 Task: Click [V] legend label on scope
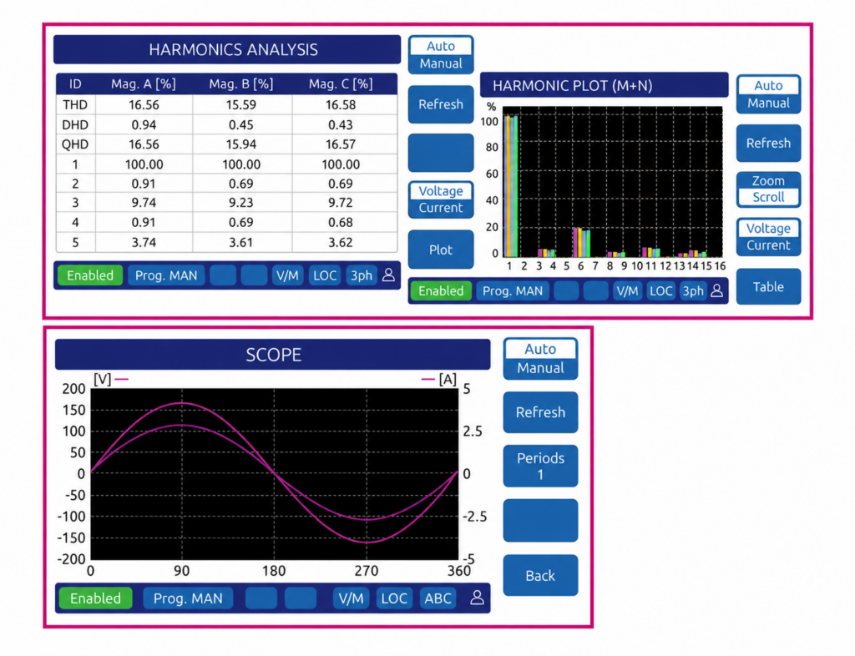(x=103, y=379)
